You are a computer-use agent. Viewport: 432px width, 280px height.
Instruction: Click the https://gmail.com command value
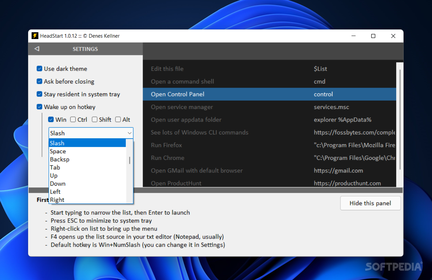338,170
